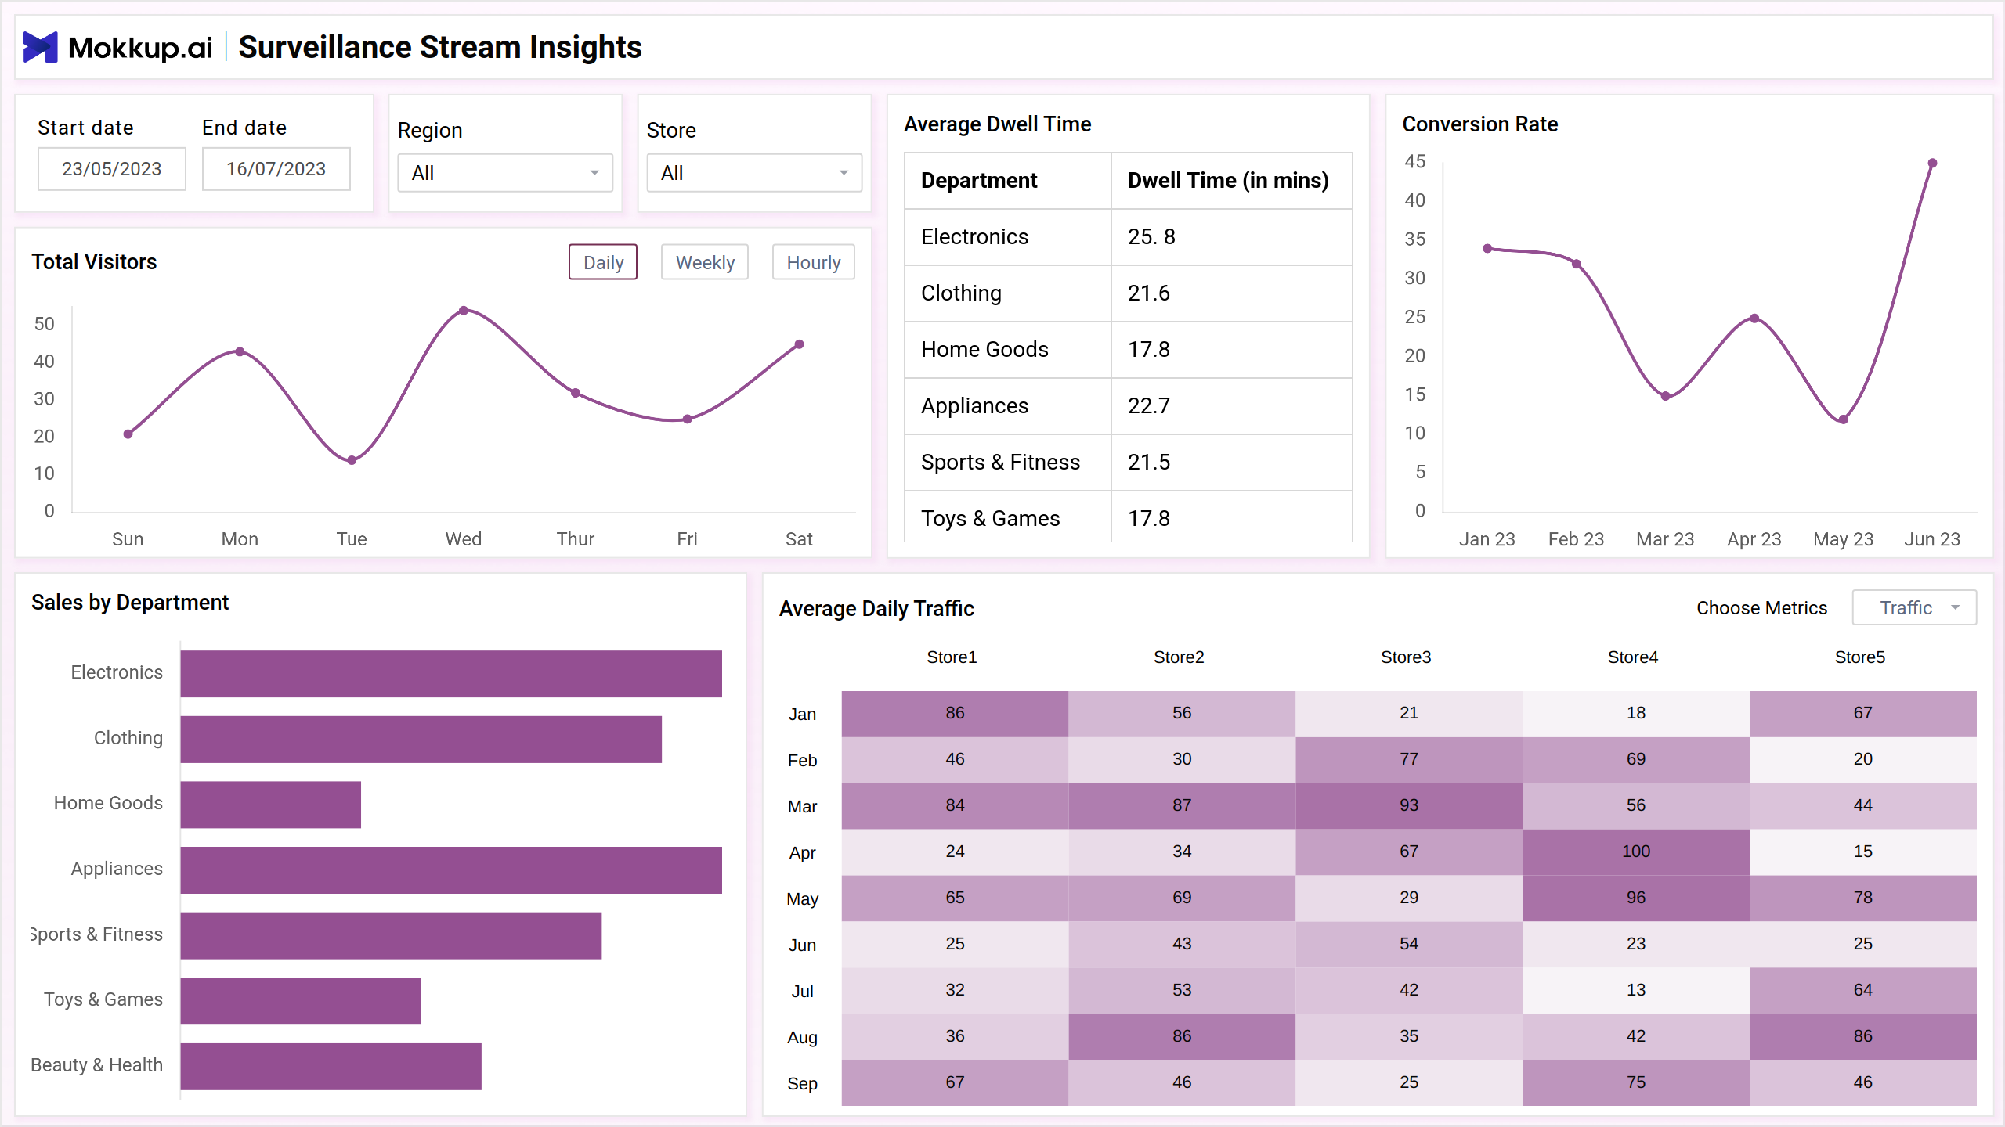Open the Choose Metrics Traffic dropdown
Viewport: 2005px width, 1127px height.
[1914, 608]
